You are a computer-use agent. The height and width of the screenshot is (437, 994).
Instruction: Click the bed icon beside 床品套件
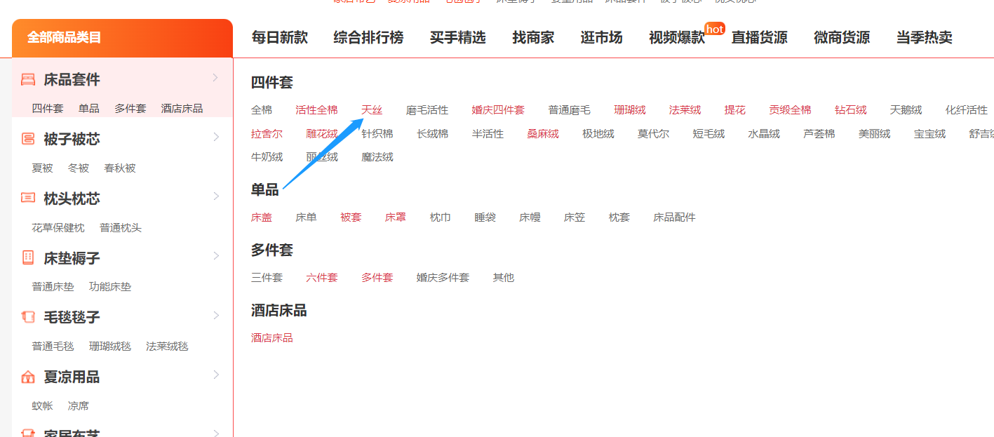[28, 79]
